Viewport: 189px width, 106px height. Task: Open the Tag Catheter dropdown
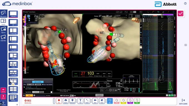click(36, 92)
